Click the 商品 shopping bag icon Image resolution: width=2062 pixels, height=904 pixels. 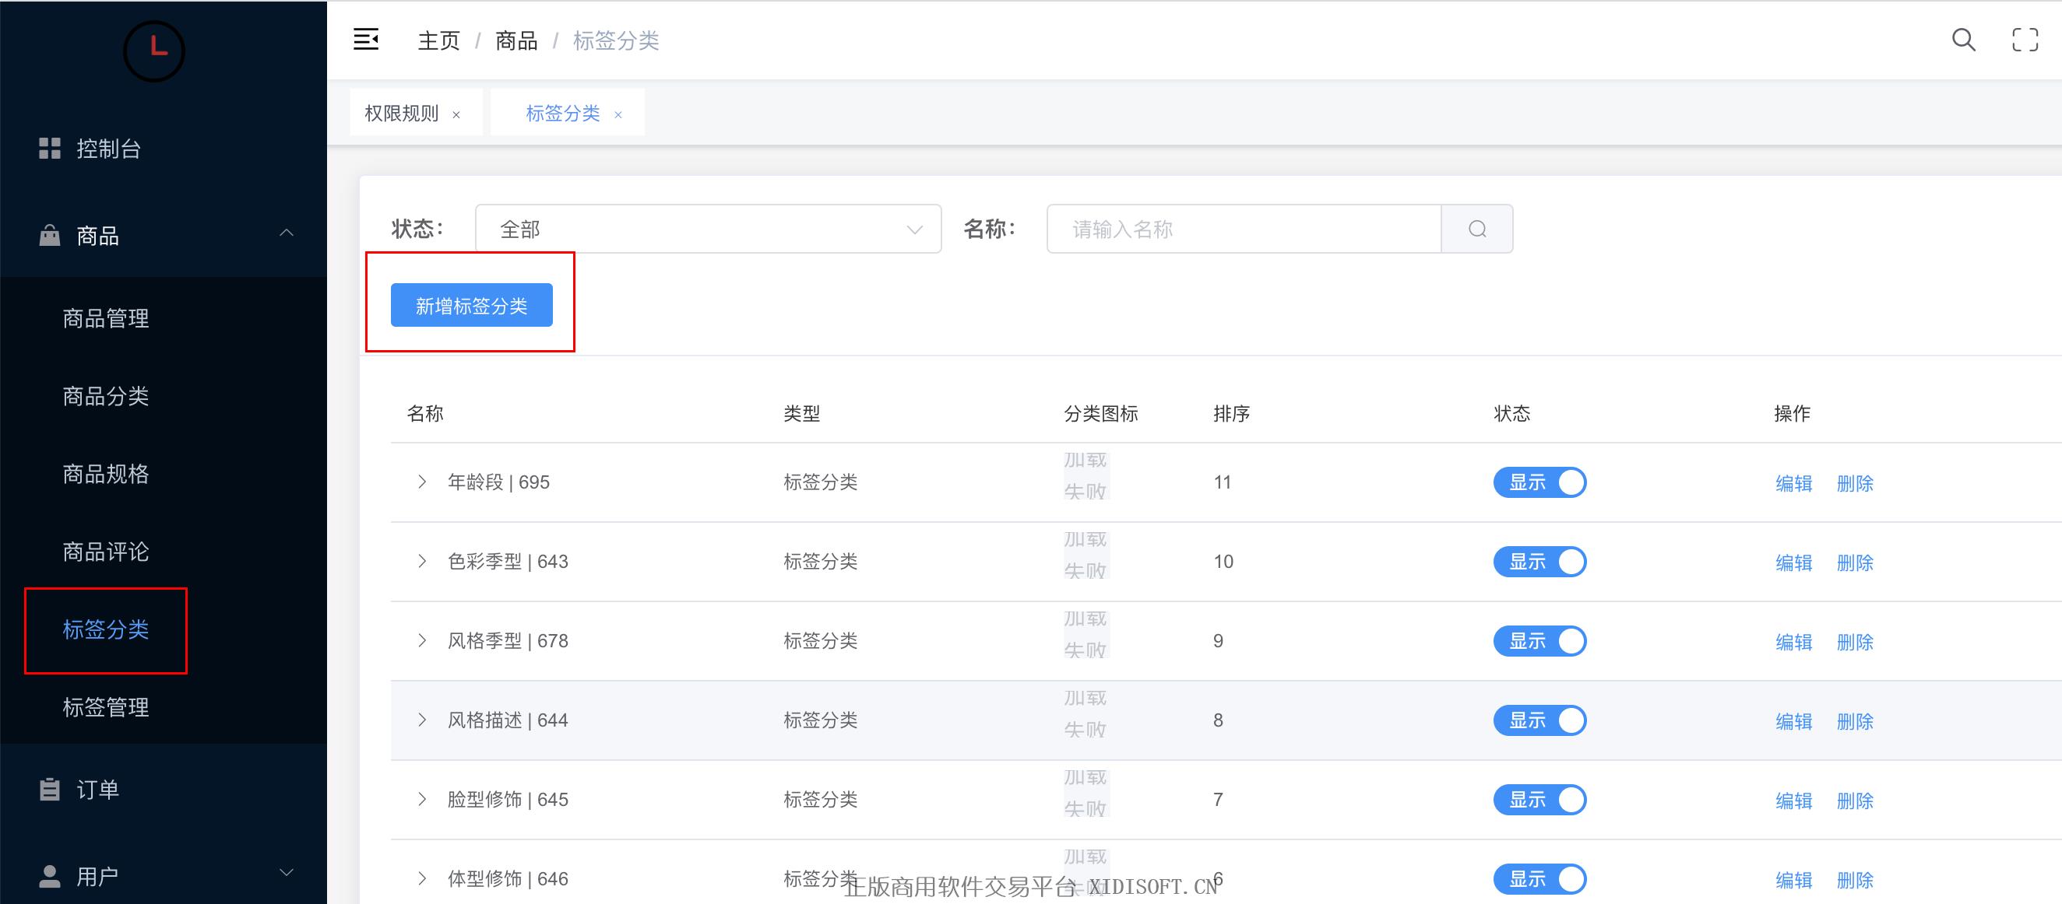click(50, 235)
